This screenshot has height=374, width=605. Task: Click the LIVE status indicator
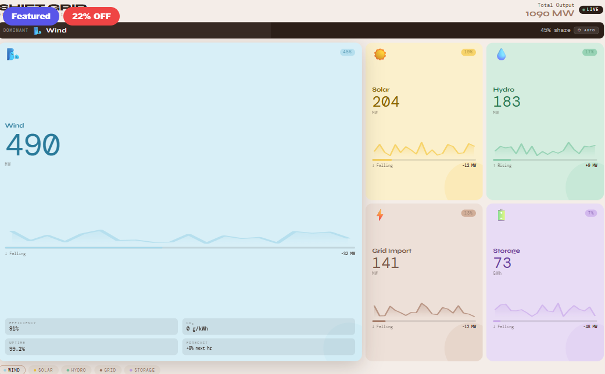[590, 9]
